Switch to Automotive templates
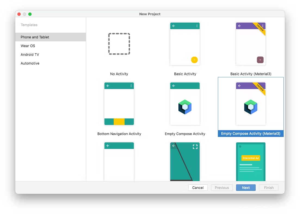 [x=51, y=63]
